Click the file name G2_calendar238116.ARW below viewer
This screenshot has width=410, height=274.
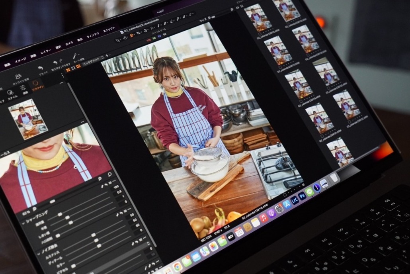click(x=255, y=212)
